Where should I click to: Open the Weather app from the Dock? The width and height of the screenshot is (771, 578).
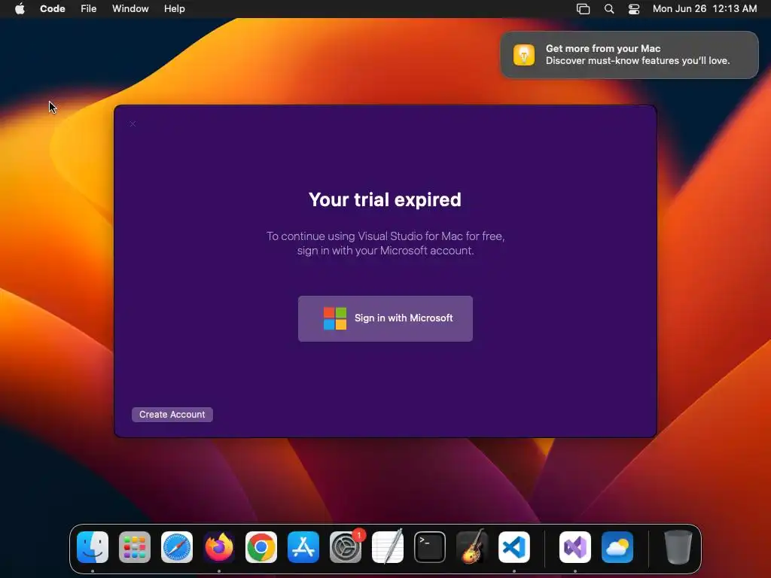pyautogui.click(x=617, y=547)
